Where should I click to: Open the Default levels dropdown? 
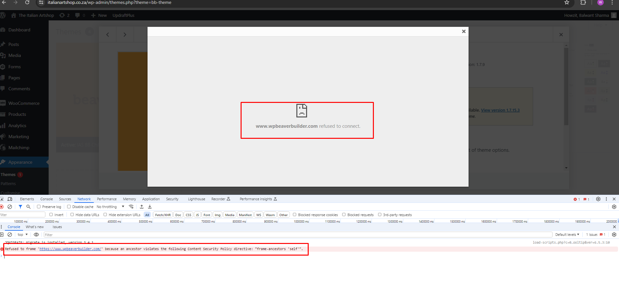click(567, 235)
